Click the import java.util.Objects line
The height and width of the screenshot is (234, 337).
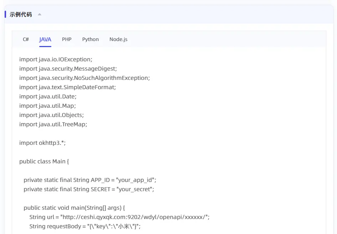[x=51, y=115]
